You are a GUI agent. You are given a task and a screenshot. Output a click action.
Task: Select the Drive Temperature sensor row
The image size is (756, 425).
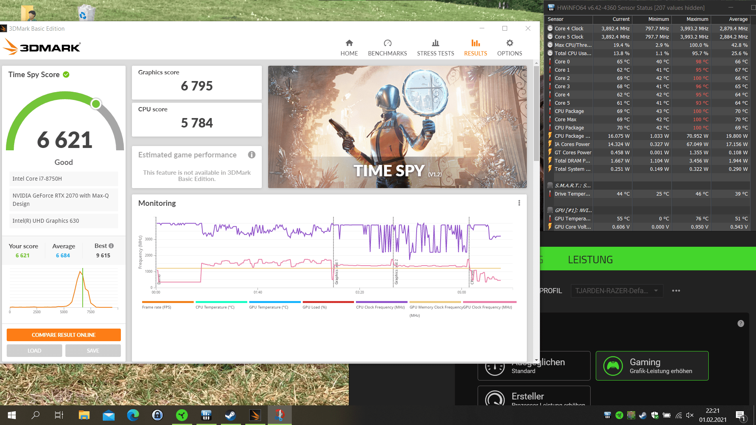648,194
